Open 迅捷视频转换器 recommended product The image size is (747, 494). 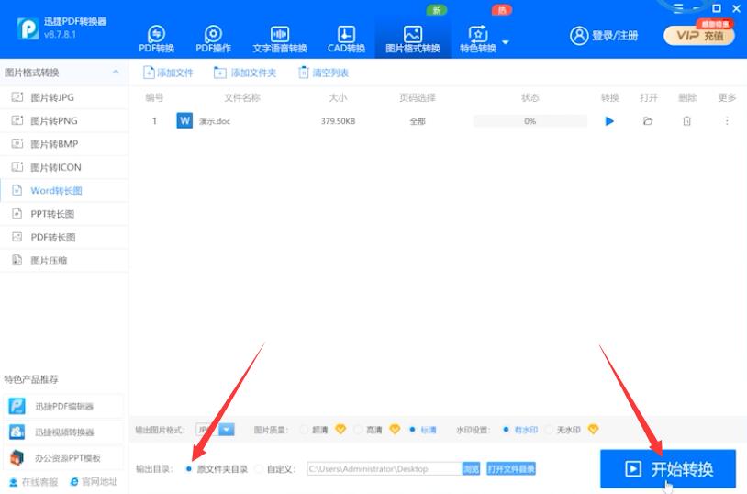(x=63, y=432)
